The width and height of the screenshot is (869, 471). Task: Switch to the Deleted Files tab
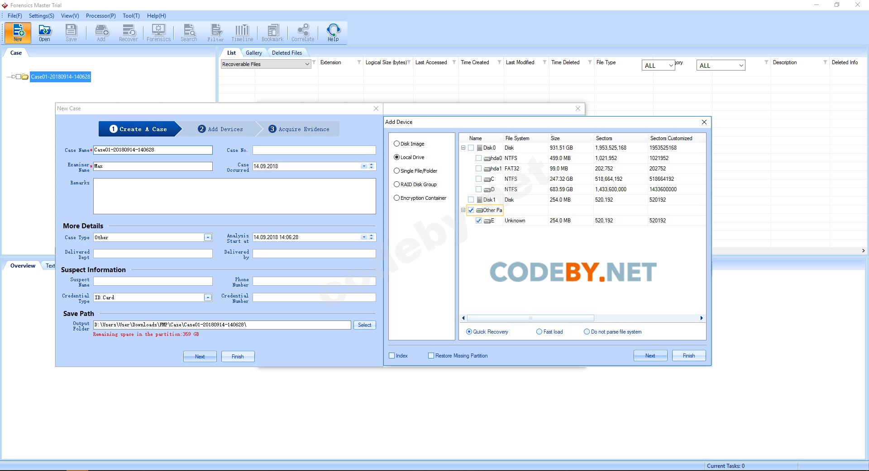click(x=286, y=53)
